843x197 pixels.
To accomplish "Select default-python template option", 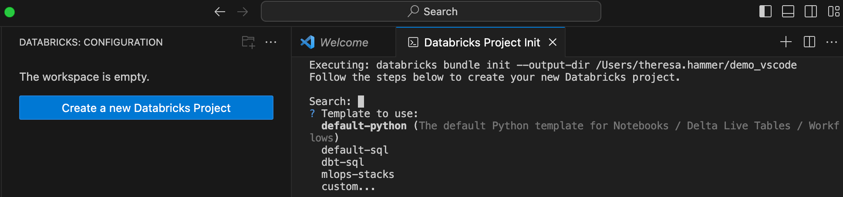I will (x=364, y=126).
